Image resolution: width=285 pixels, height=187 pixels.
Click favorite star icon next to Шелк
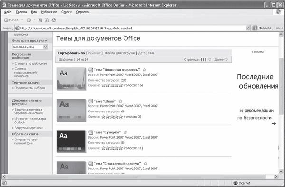(x=120, y=101)
